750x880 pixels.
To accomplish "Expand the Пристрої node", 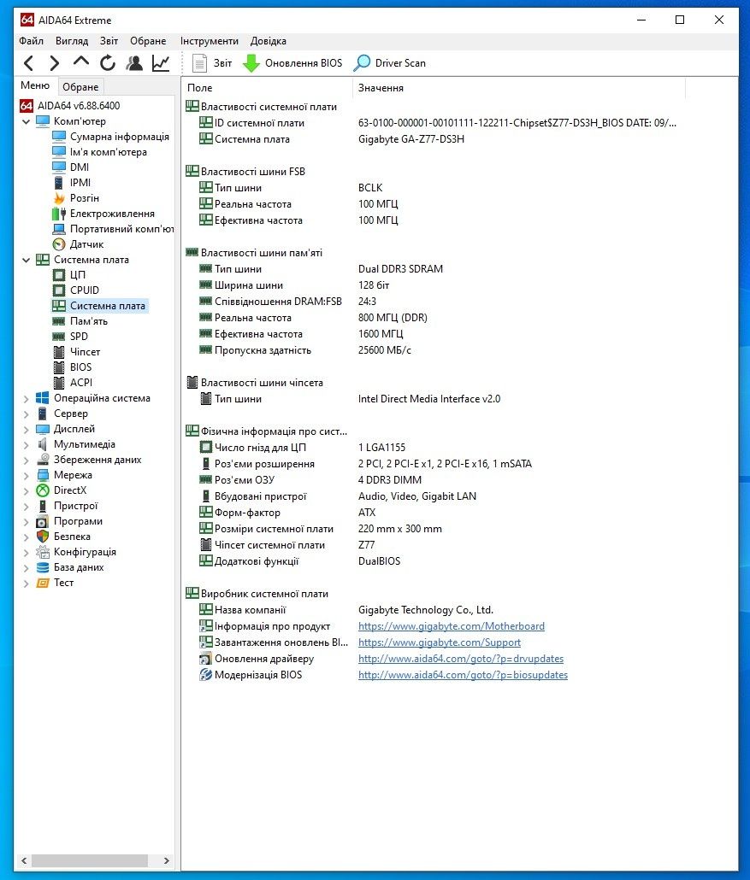I will [26, 507].
